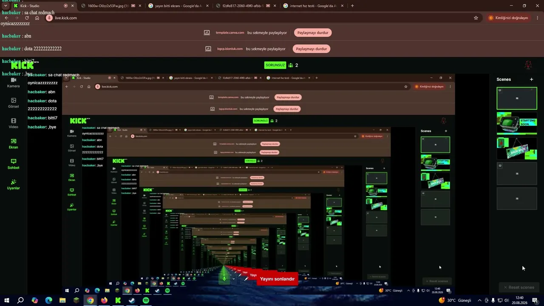Image resolution: width=544 pixels, height=306 pixels.
Task: Click the Chrome icon in the taskbar
Action: [x=90, y=300]
